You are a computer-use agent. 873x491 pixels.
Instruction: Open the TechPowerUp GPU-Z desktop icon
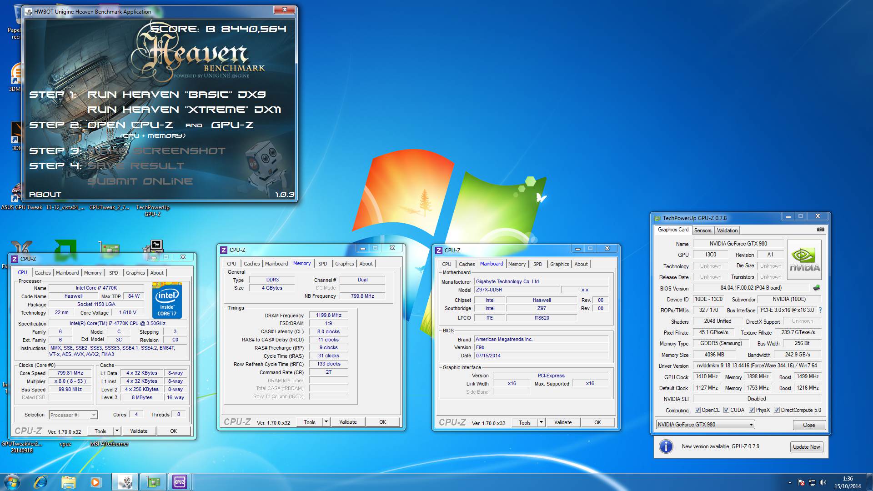click(153, 210)
